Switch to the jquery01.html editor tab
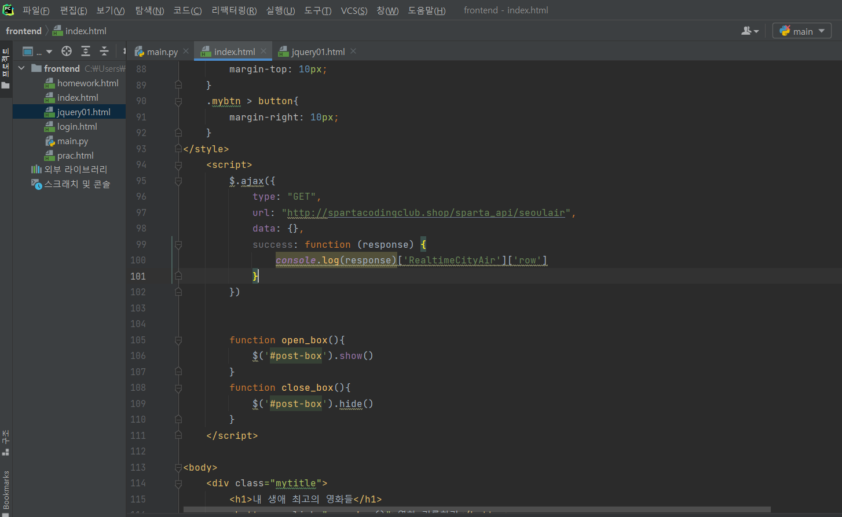This screenshot has width=842, height=517. point(318,52)
